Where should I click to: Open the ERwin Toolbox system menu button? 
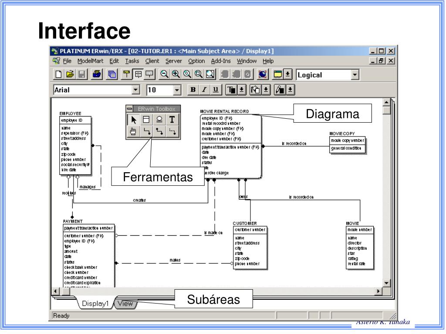point(129,108)
